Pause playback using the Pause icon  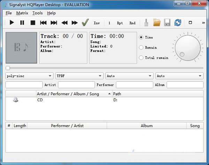tap(22, 23)
